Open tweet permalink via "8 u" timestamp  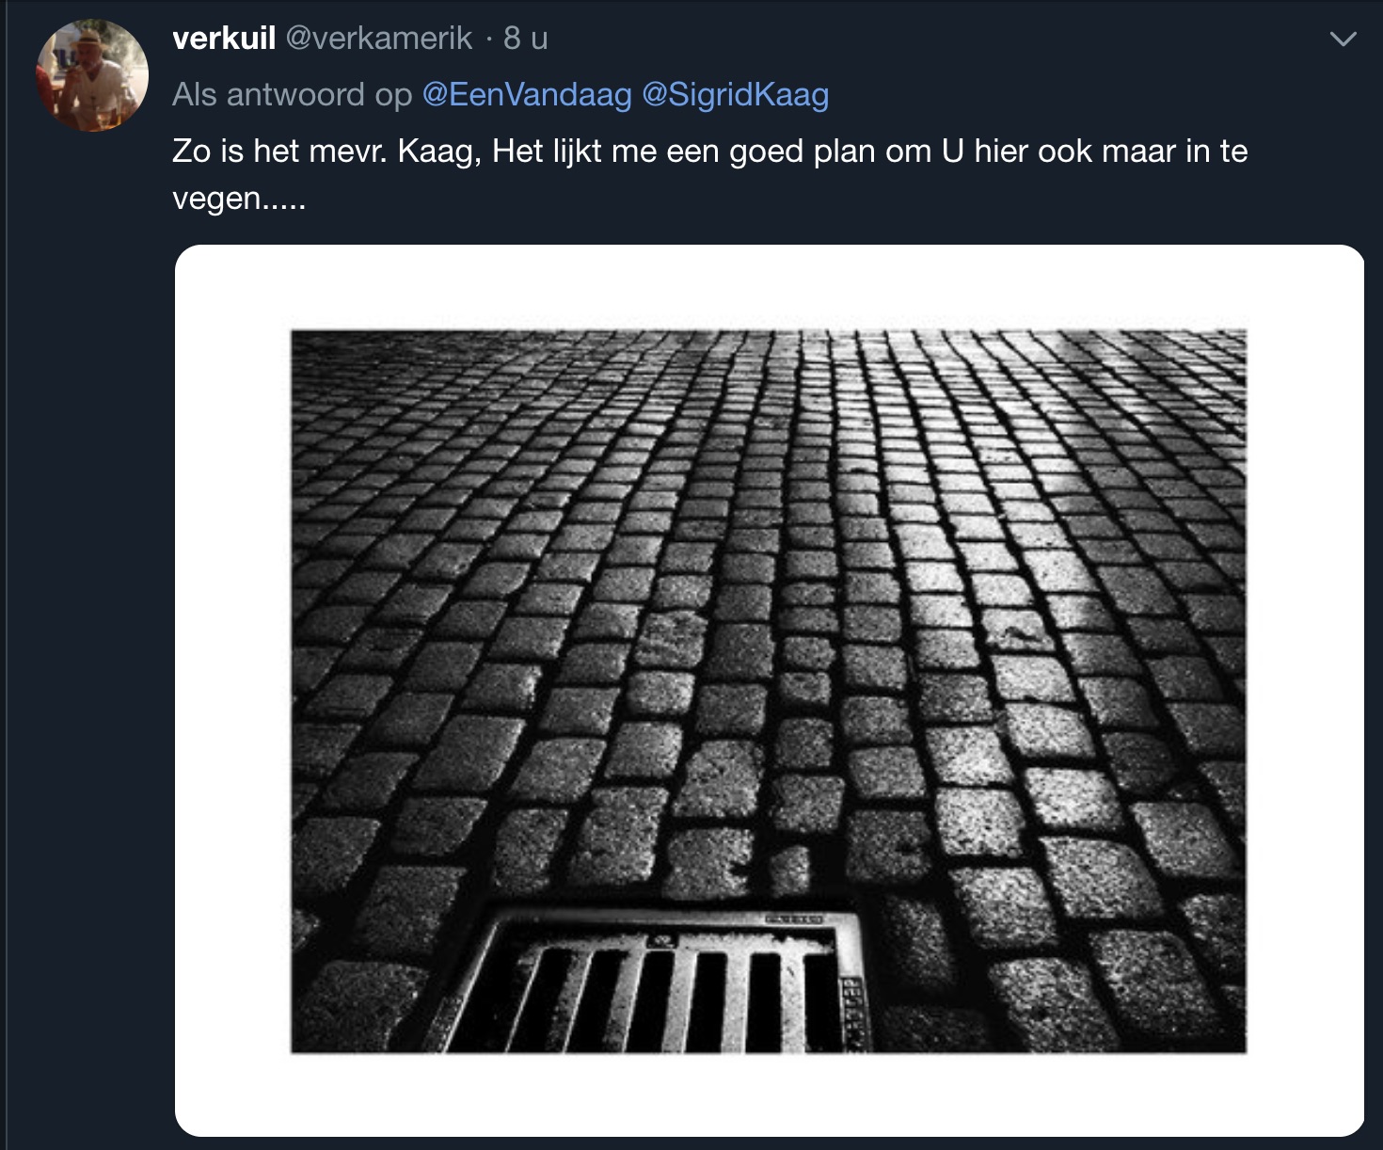525,39
